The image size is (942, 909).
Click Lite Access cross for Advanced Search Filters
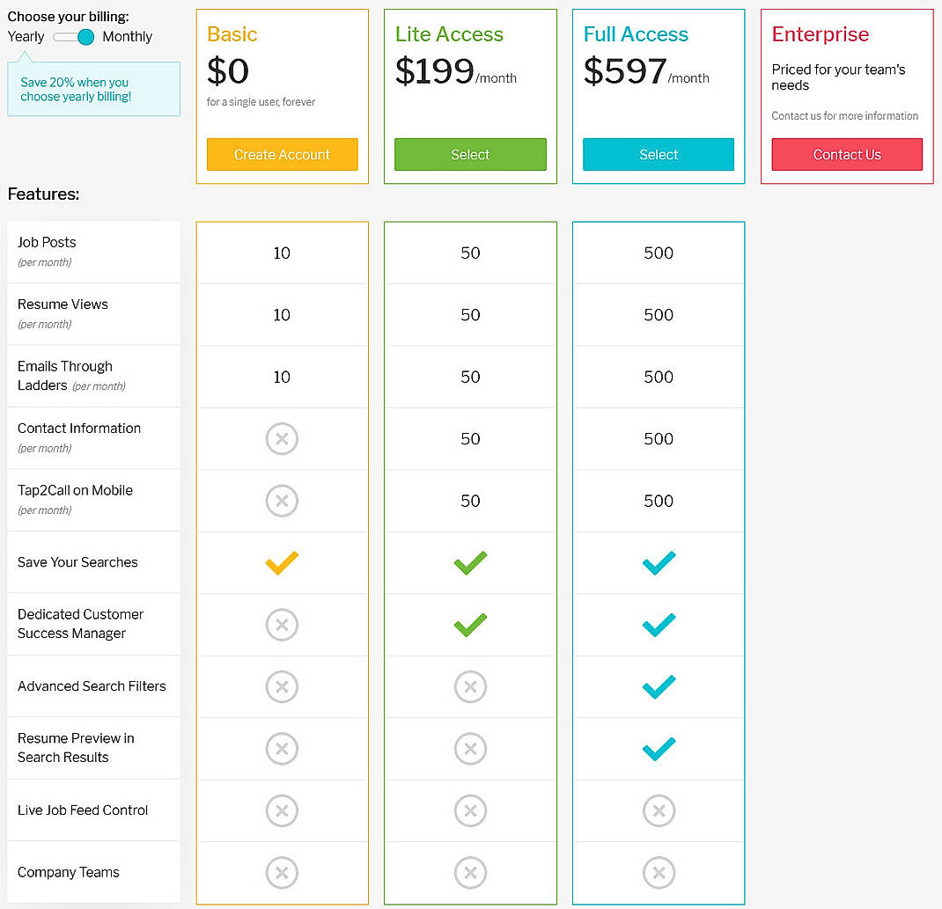point(470,687)
